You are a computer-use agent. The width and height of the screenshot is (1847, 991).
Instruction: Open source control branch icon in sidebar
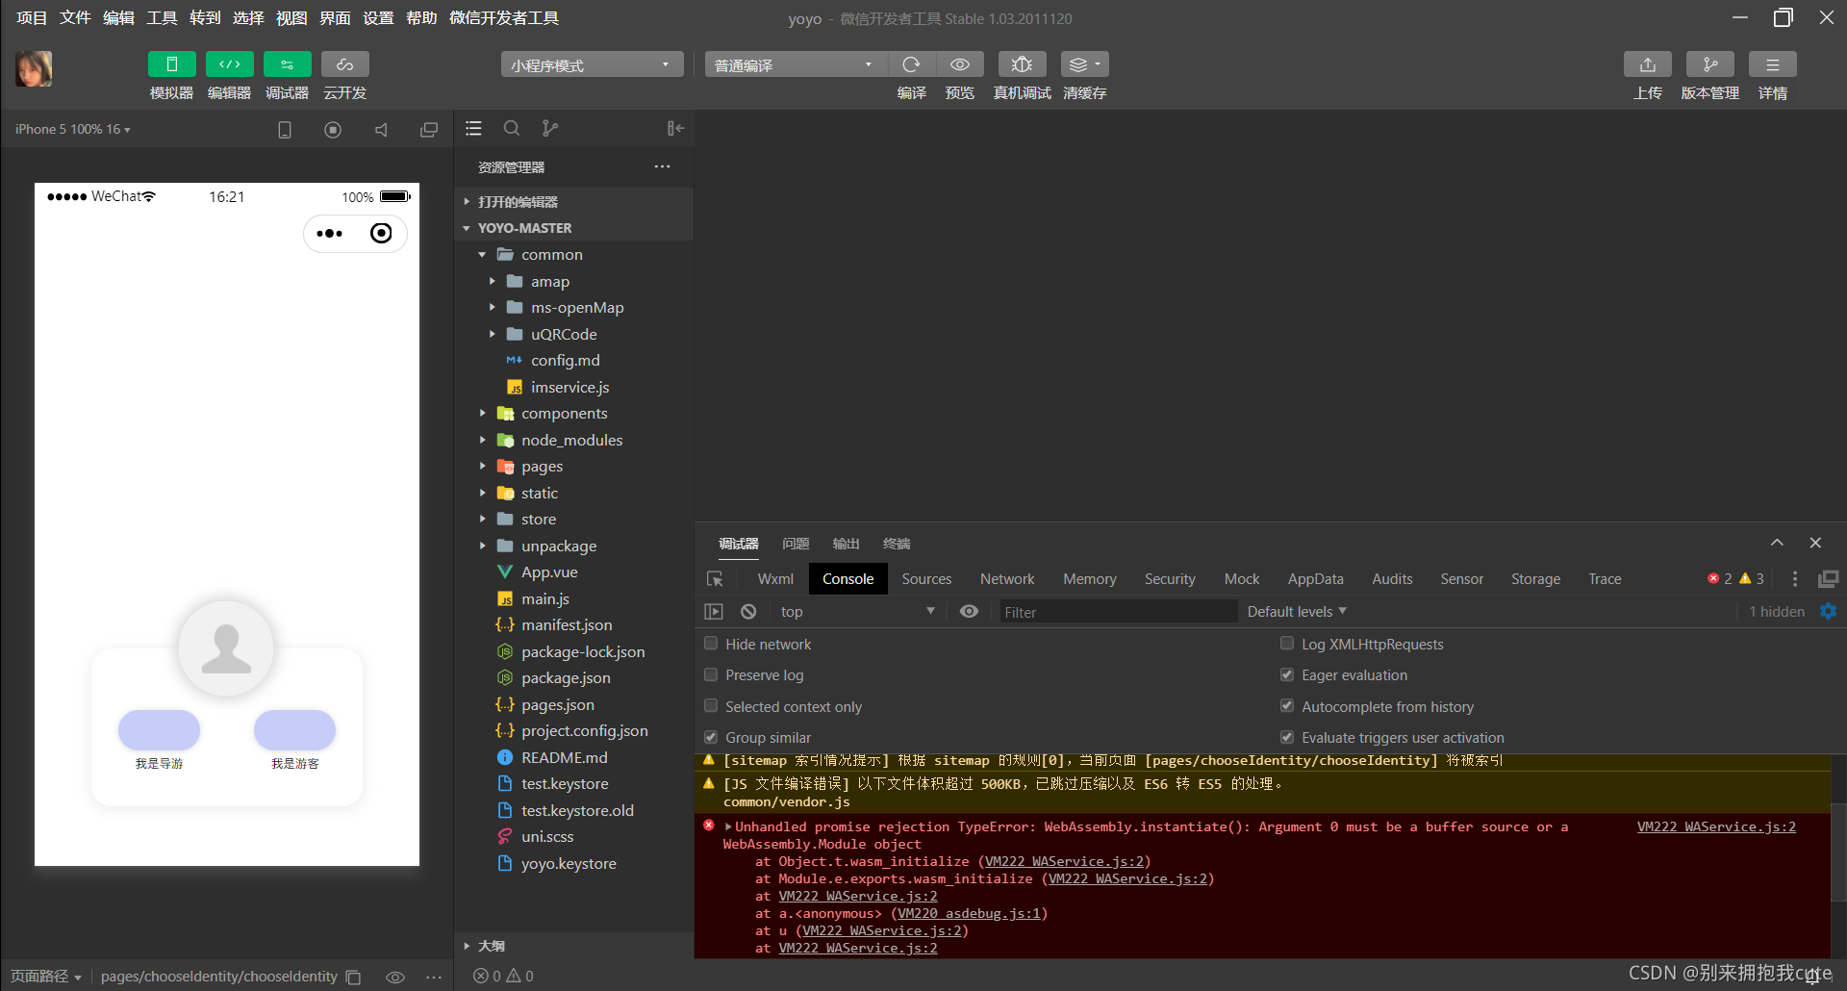point(549,128)
